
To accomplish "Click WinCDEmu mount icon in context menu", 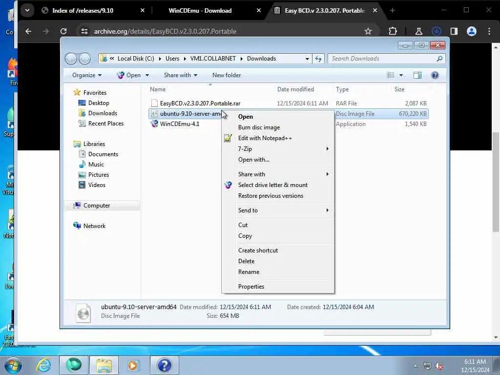I will coord(228,185).
